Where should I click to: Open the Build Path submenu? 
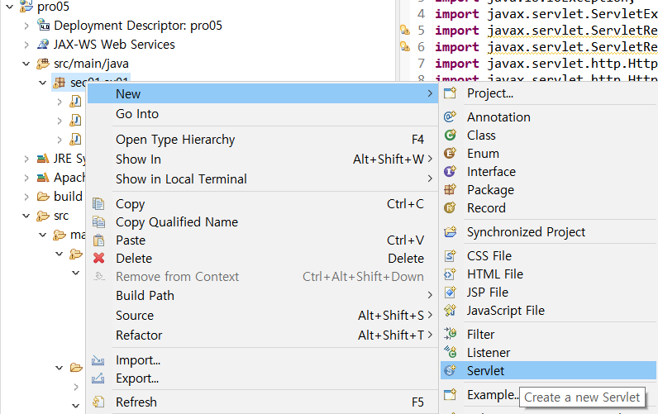(x=263, y=295)
